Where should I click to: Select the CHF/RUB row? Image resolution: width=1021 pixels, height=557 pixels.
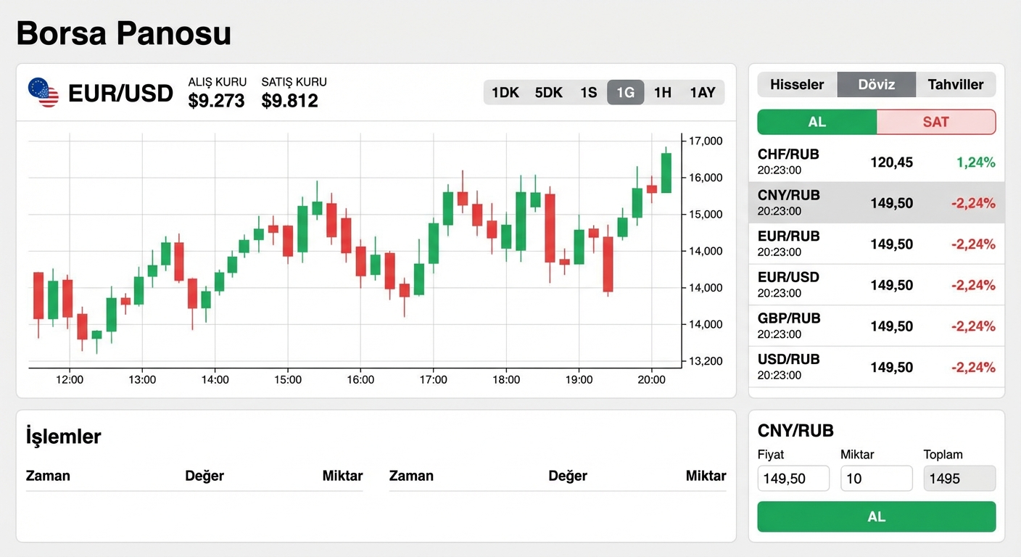(x=877, y=162)
